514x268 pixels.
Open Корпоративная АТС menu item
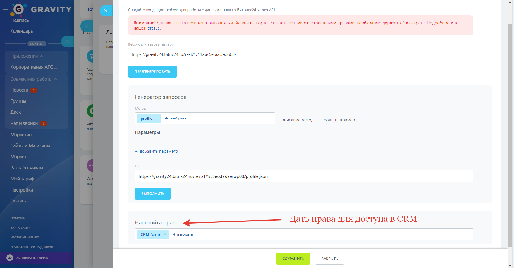click(34, 67)
